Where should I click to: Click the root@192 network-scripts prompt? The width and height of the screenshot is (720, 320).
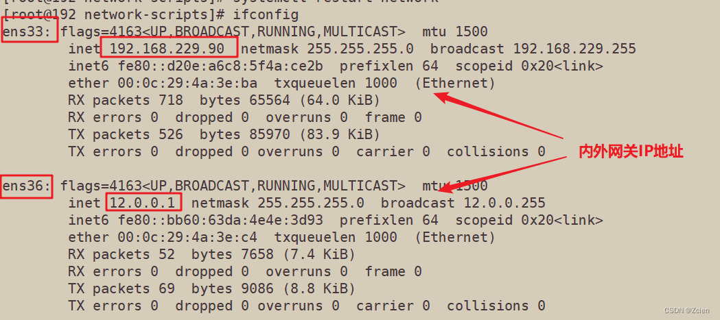tap(114, 14)
